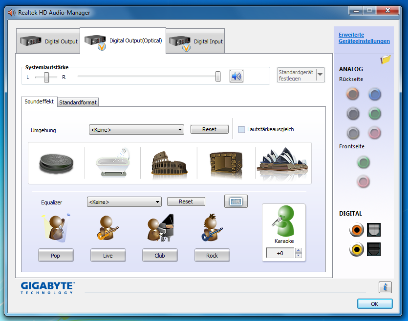Pick the Sydney Opera House environment
Viewport: 408px width, 321px height.
tap(282, 162)
